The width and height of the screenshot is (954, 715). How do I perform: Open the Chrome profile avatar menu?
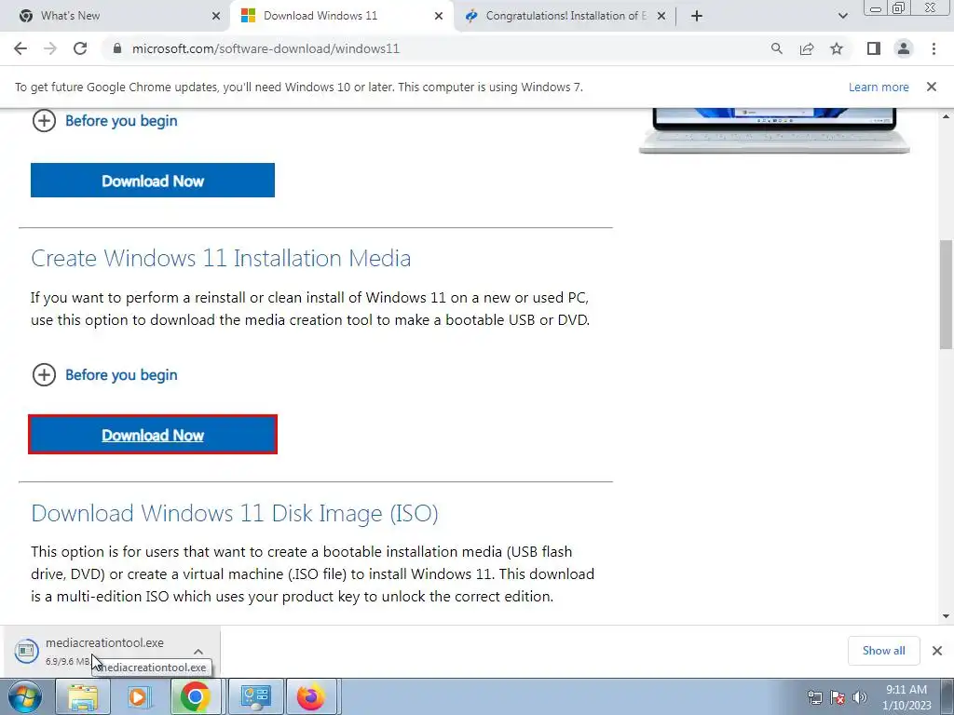(904, 48)
